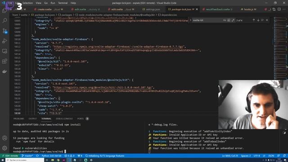
Task: Open the Run and Debug view
Action: pyautogui.click(x=4, y=41)
